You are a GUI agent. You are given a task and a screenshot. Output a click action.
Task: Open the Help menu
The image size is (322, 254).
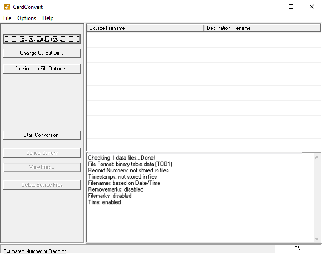click(x=48, y=18)
